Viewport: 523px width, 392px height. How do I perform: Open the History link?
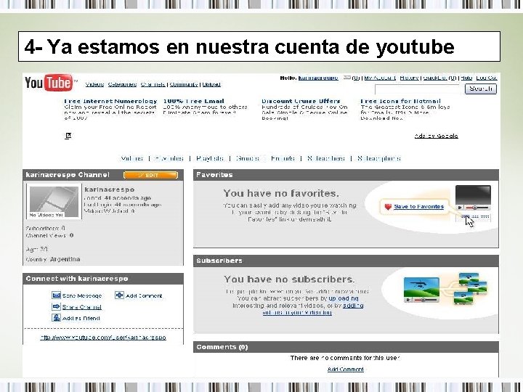coord(409,78)
